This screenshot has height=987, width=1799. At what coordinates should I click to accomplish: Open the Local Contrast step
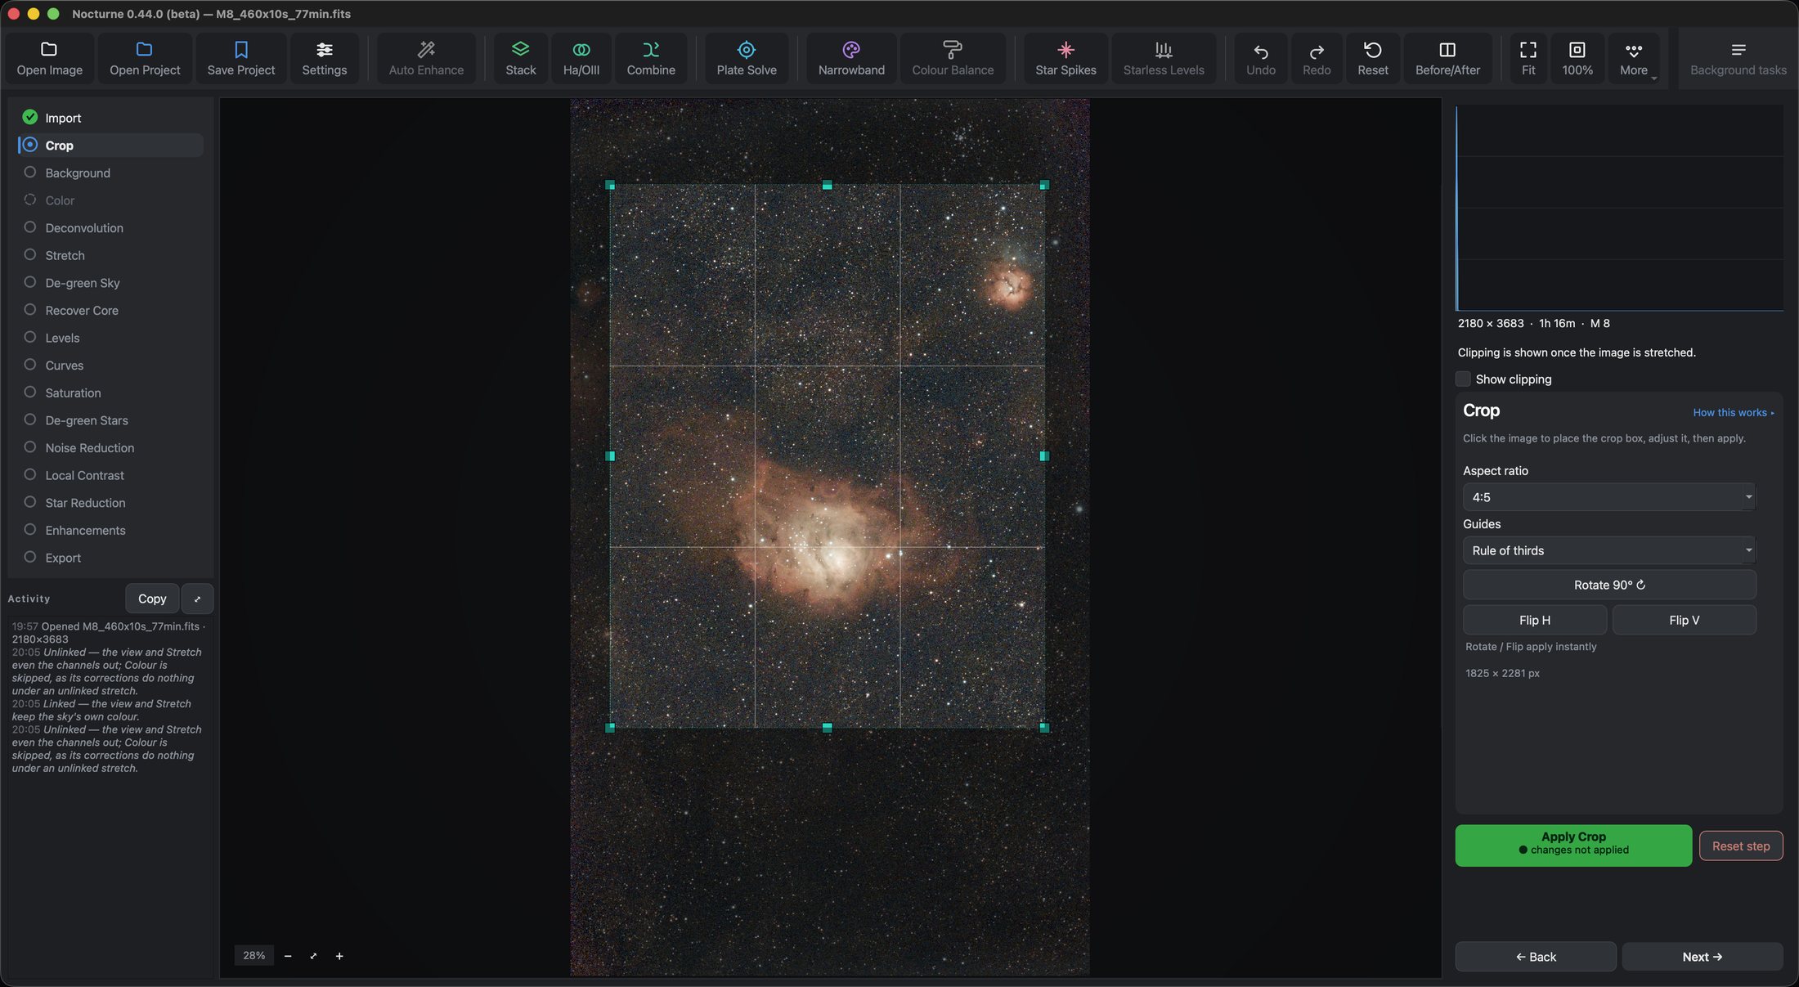point(110,475)
